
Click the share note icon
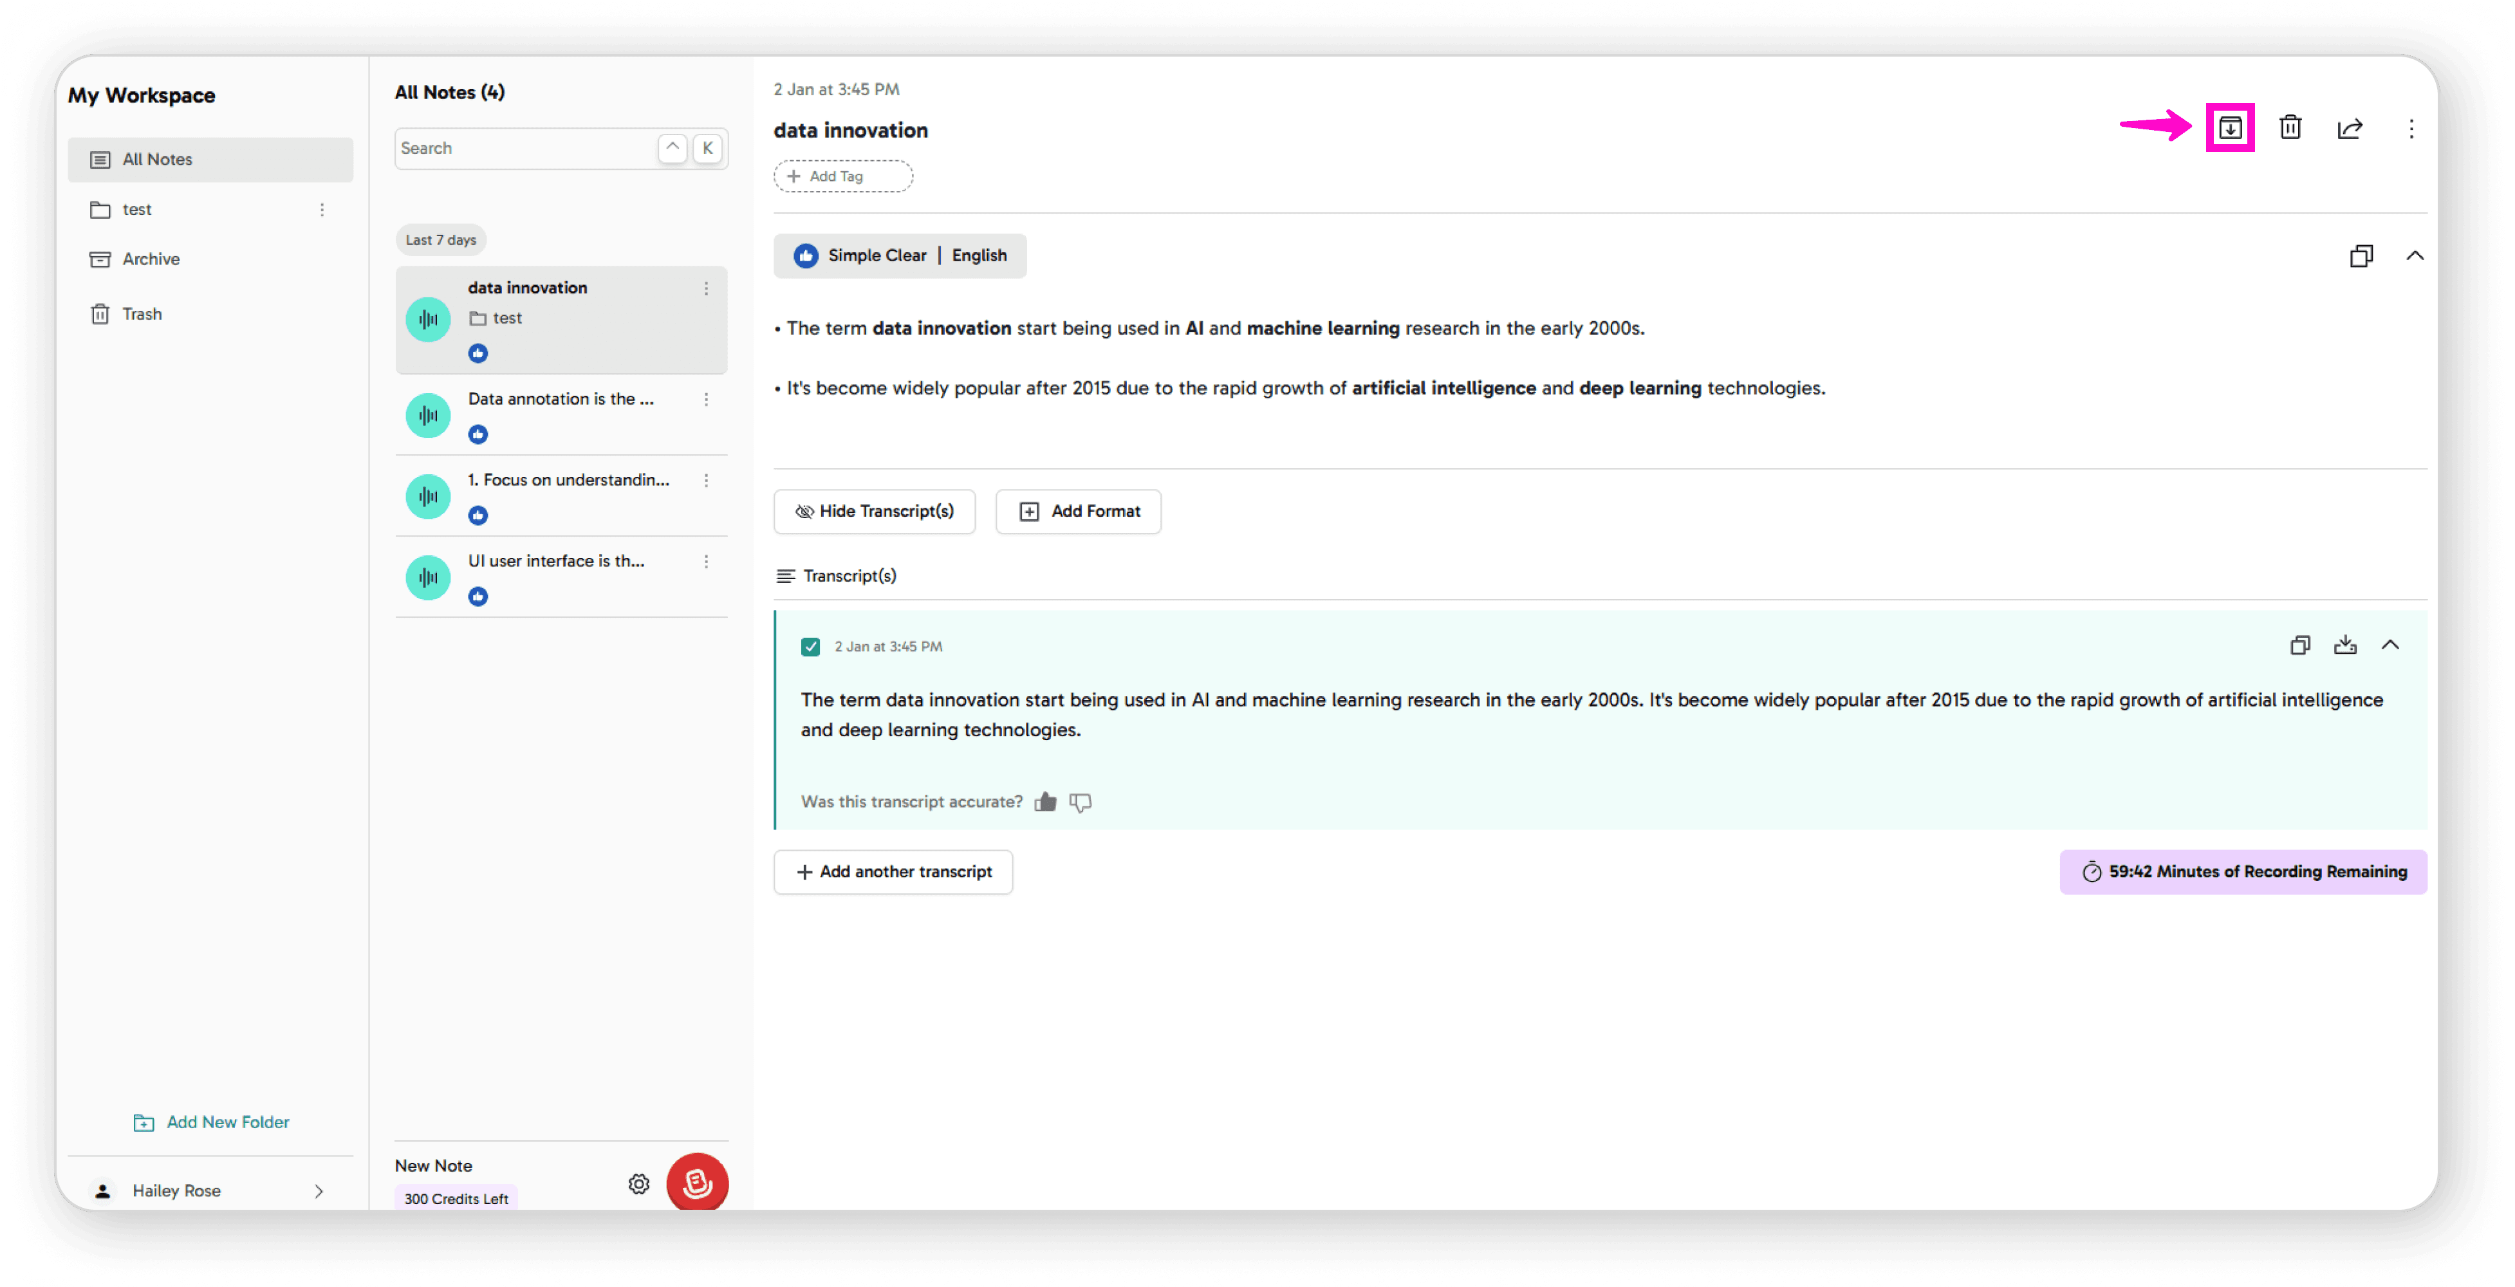coord(2349,128)
